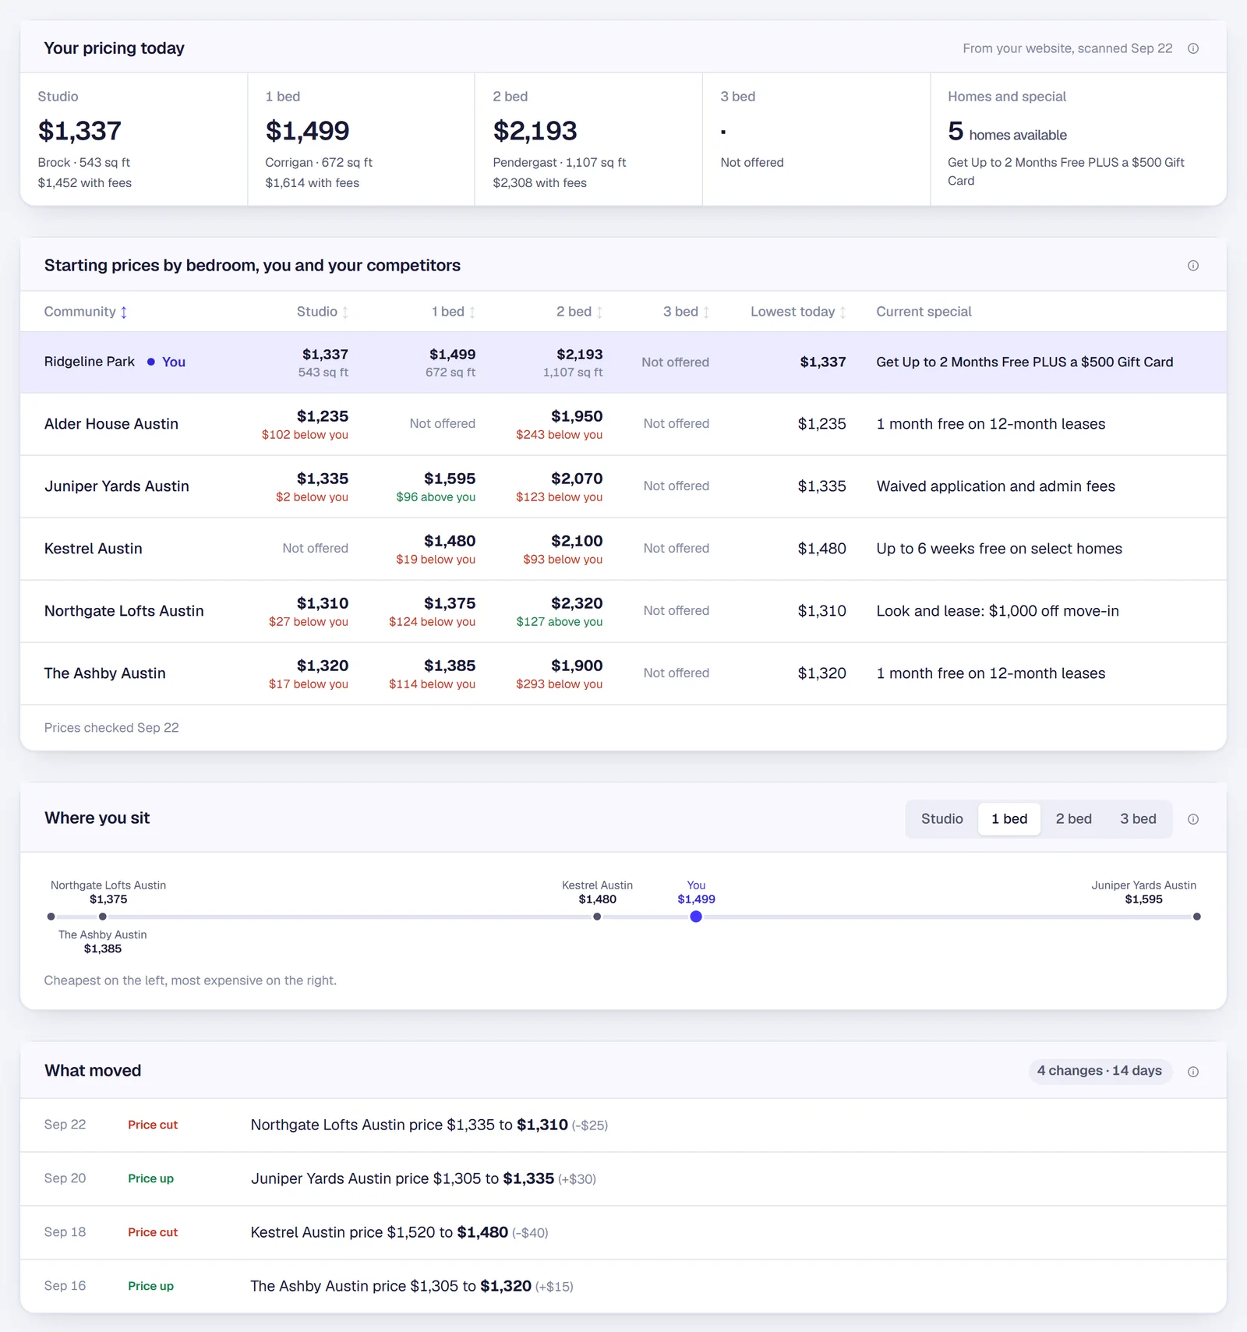Click Northgate Lofts Austin dot on price line
This screenshot has width=1247, height=1332.
click(51, 917)
